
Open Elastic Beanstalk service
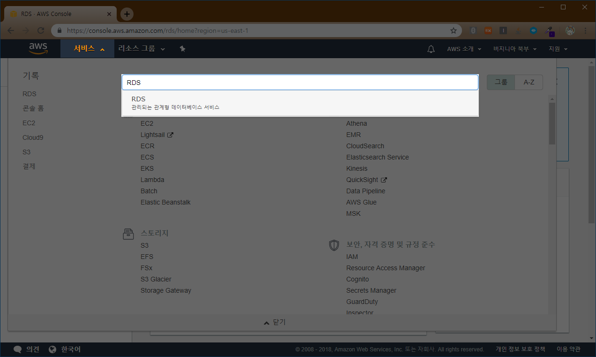click(165, 202)
